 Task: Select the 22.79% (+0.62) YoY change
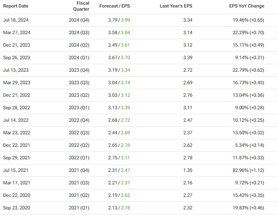tap(249, 70)
